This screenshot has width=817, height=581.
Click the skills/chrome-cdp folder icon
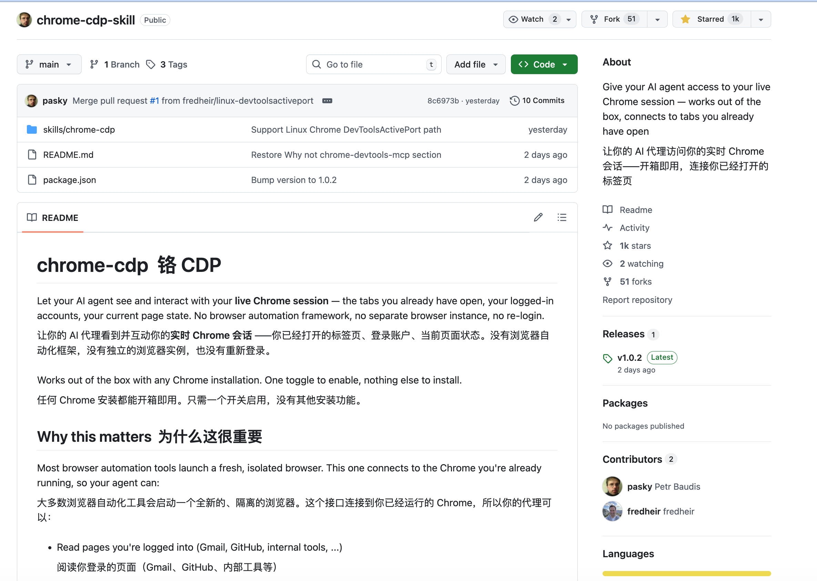(x=32, y=130)
